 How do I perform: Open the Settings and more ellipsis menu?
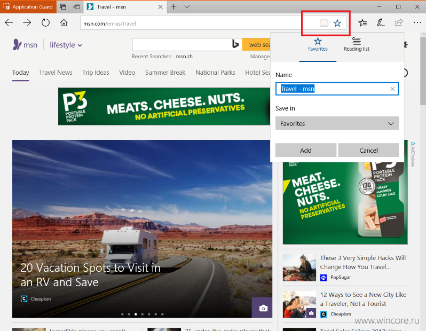coord(417,22)
